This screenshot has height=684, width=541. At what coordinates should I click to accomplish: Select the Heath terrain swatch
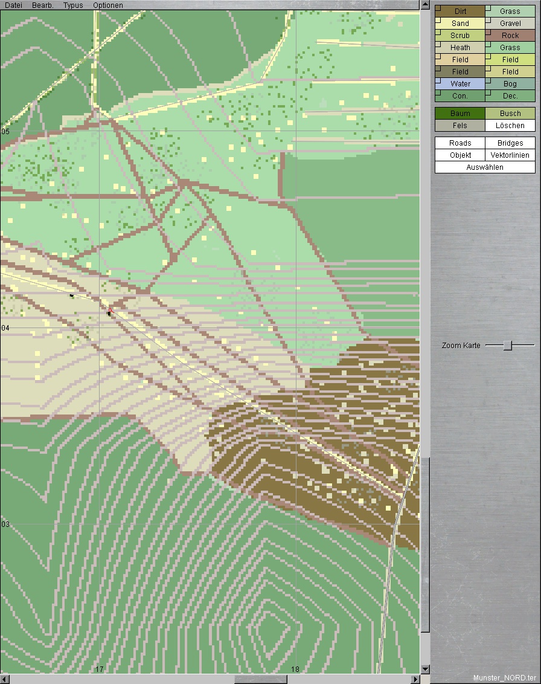460,48
